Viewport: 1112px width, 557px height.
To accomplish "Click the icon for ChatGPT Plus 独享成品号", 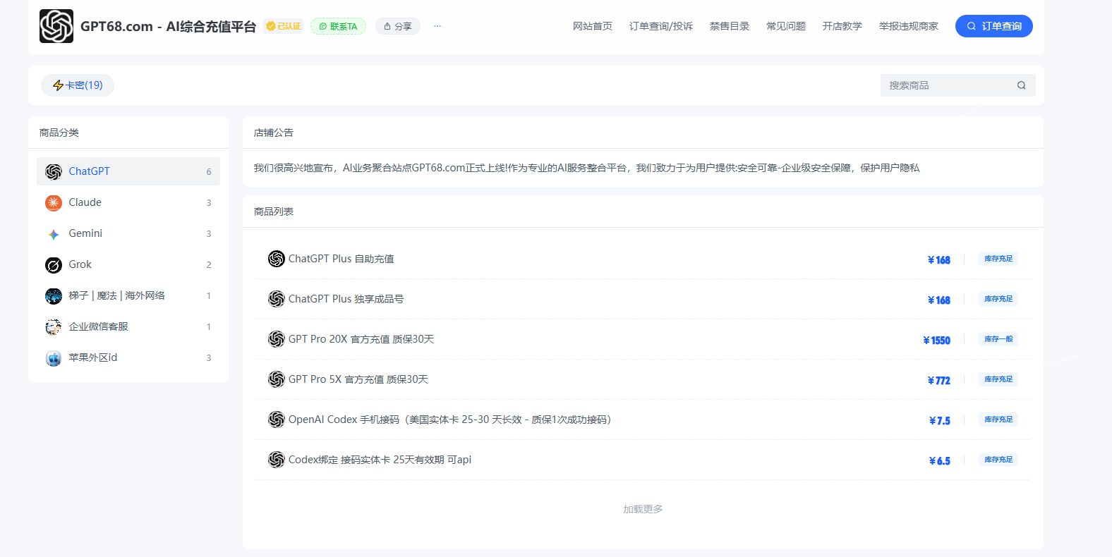I will coord(277,299).
